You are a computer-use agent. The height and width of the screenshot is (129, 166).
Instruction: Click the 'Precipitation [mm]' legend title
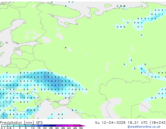(x=17, y=123)
